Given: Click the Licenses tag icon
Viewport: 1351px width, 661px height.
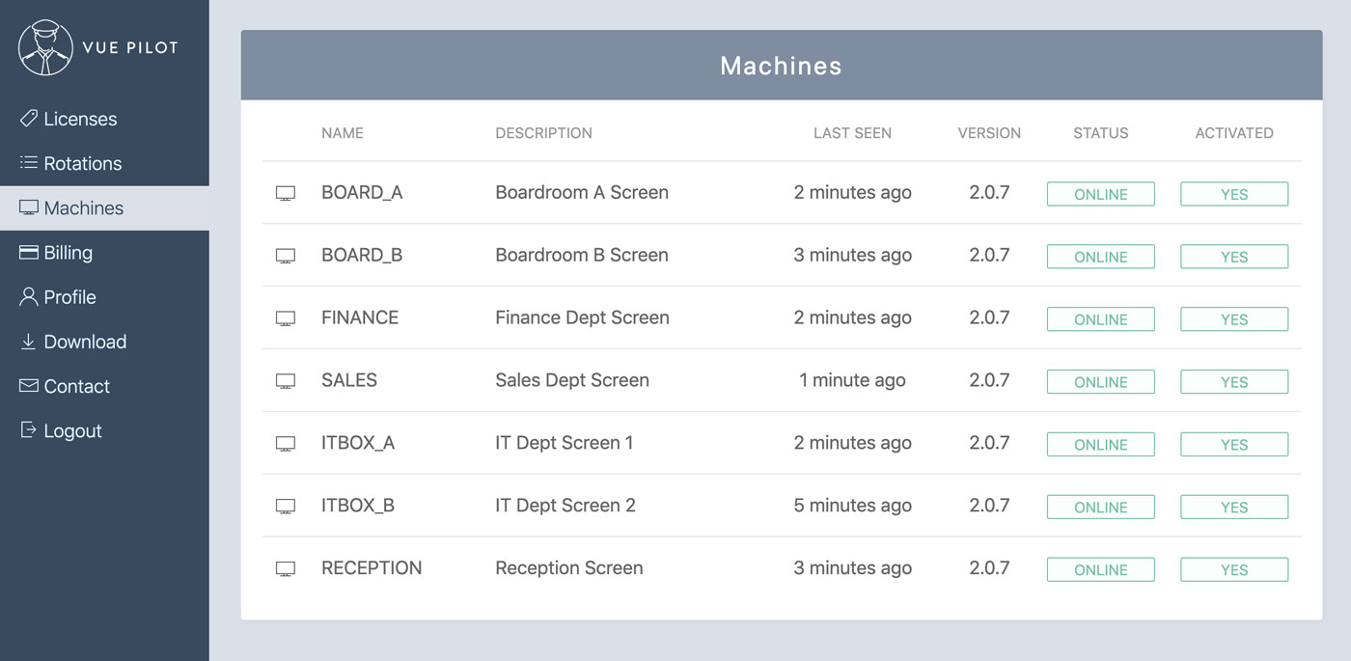Looking at the screenshot, I should point(29,119).
